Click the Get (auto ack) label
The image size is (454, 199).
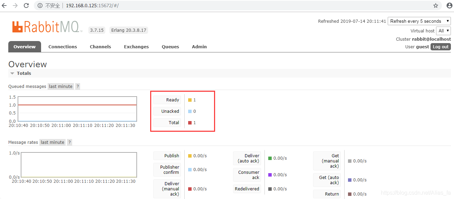[327, 180]
